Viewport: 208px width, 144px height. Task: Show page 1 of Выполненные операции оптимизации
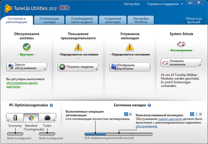point(126,114)
